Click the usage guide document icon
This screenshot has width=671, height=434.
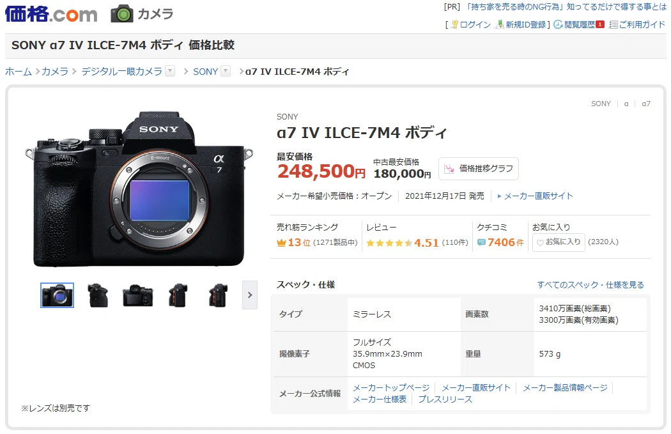613,25
